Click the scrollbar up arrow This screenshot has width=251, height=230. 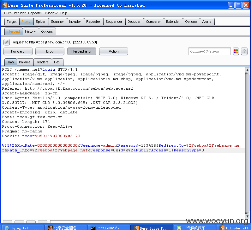tap(247, 70)
